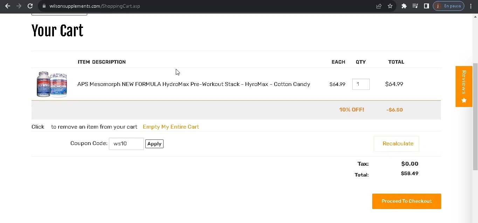The width and height of the screenshot is (478, 223).
Task: Go forward in browser history
Action: point(19,6)
